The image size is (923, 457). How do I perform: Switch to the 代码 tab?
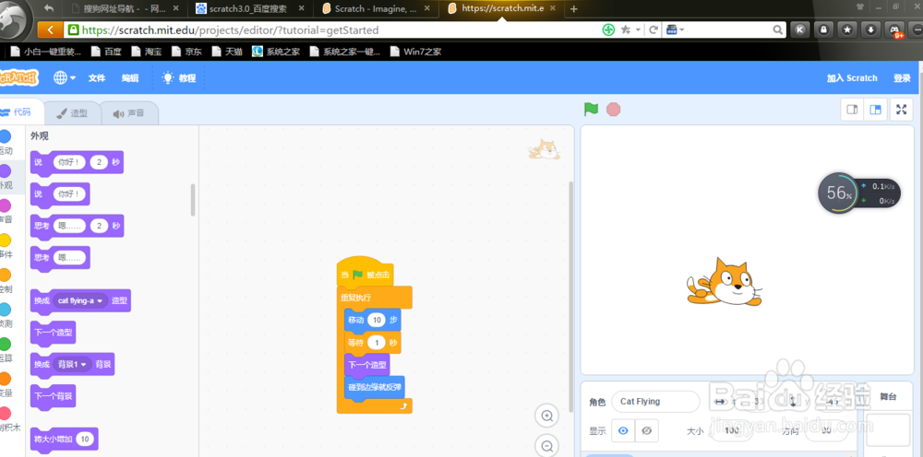point(20,111)
